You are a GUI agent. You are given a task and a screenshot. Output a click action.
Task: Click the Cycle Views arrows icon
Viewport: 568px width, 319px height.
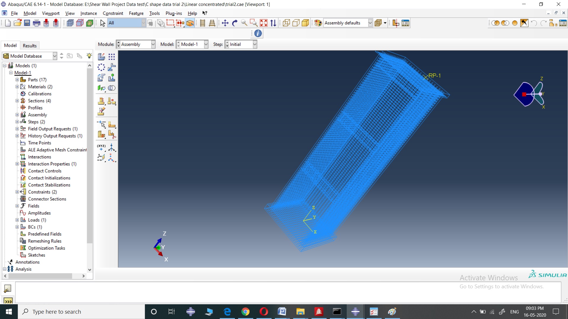pos(273,23)
